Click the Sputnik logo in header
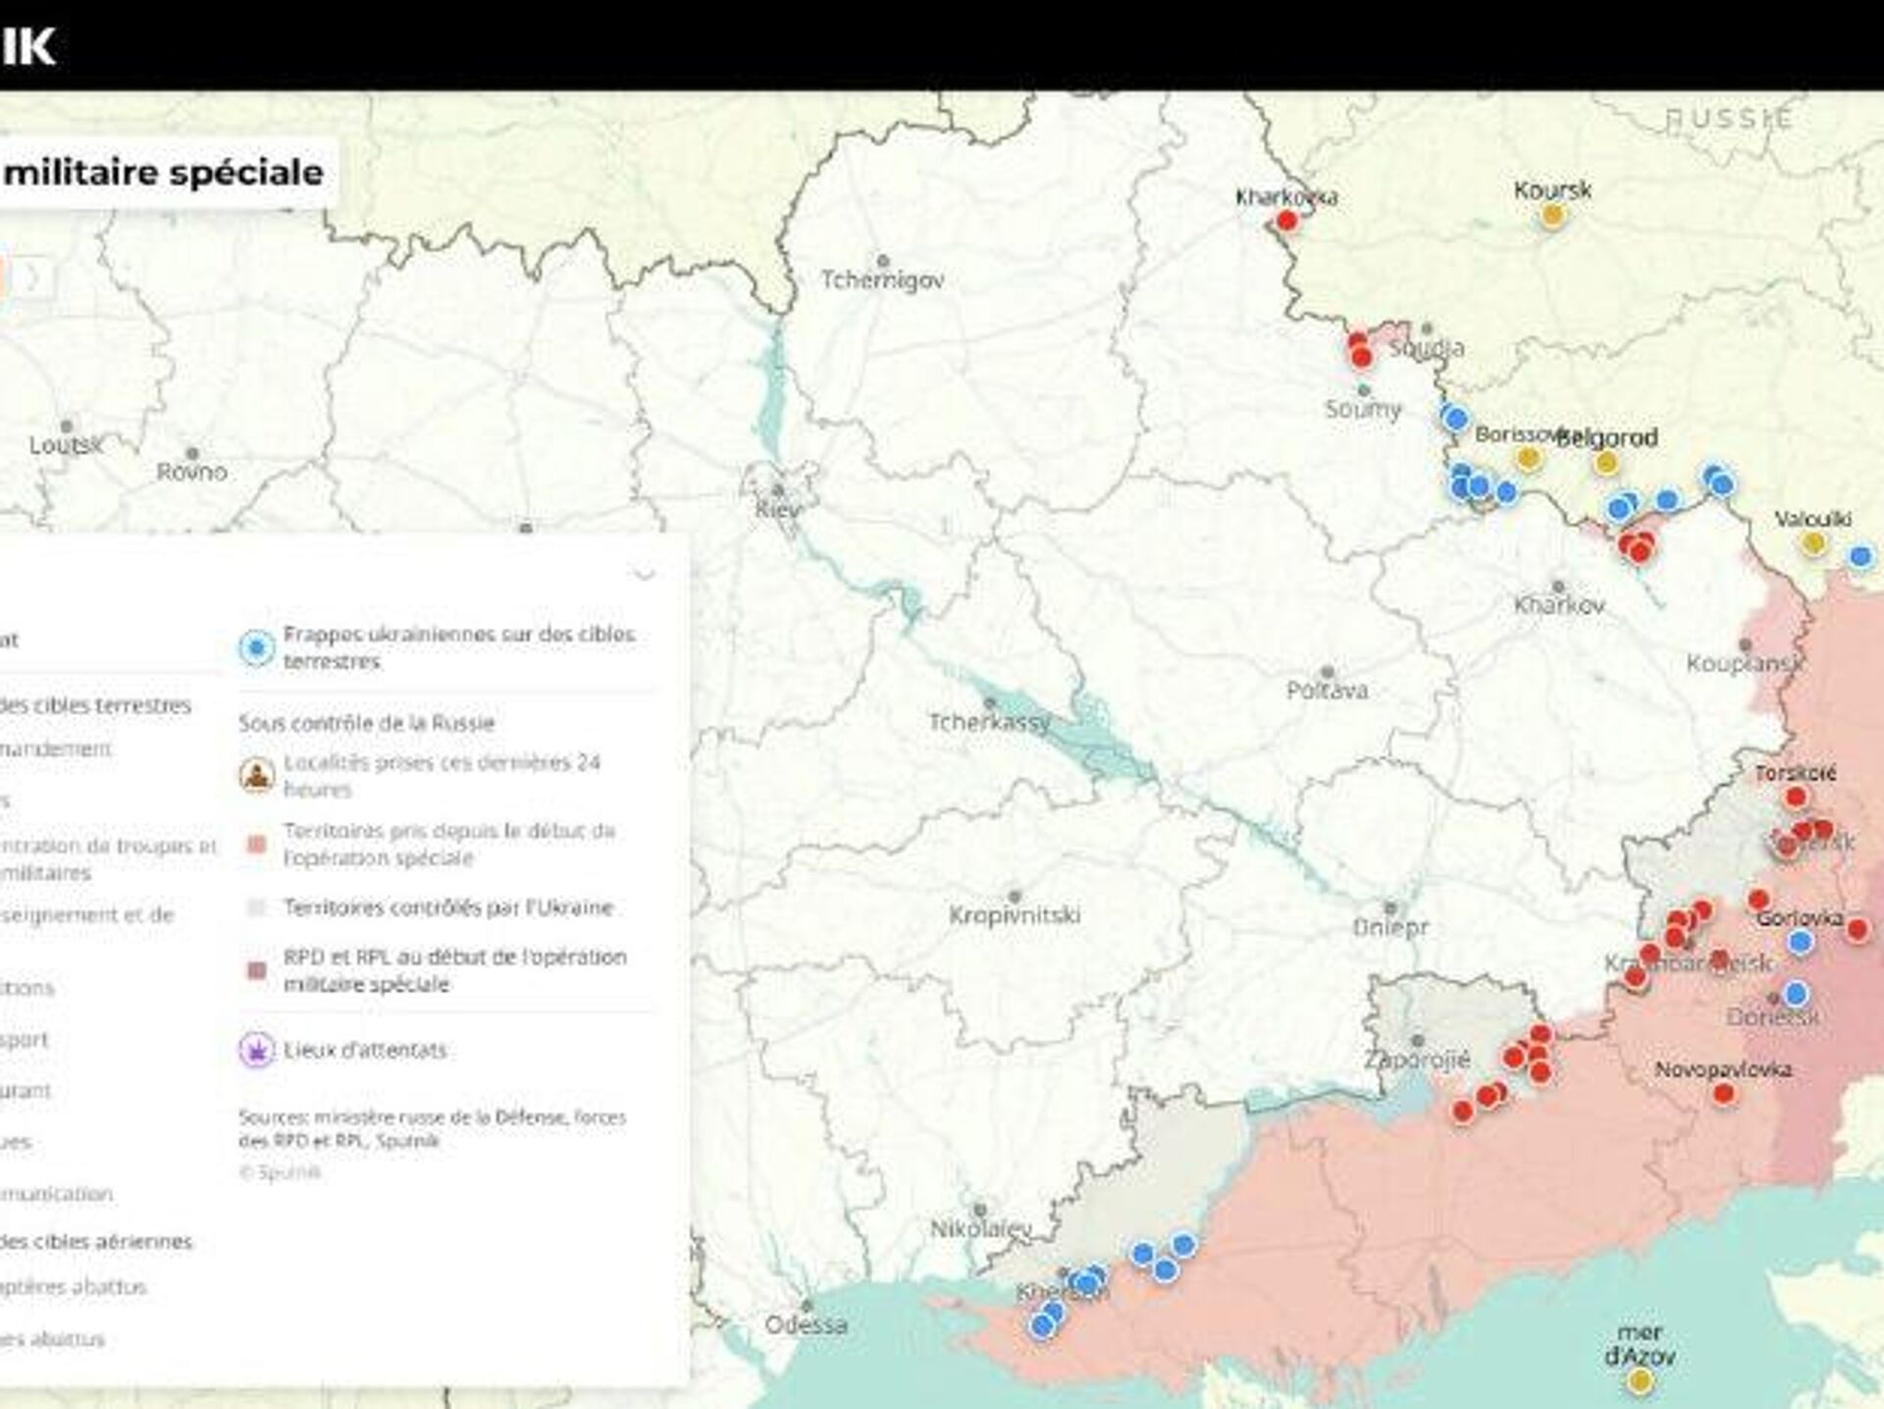This screenshot has width=1884, height=1409. pyautogui.click(x=27, y=45)
